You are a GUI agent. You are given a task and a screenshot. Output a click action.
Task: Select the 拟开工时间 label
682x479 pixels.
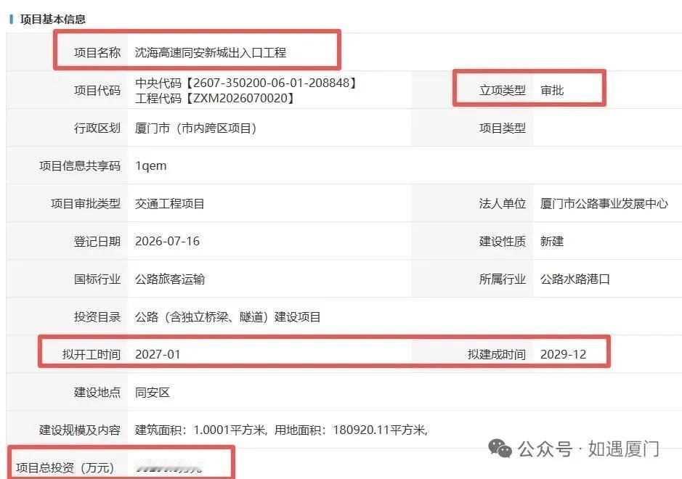tap(92, 355)
